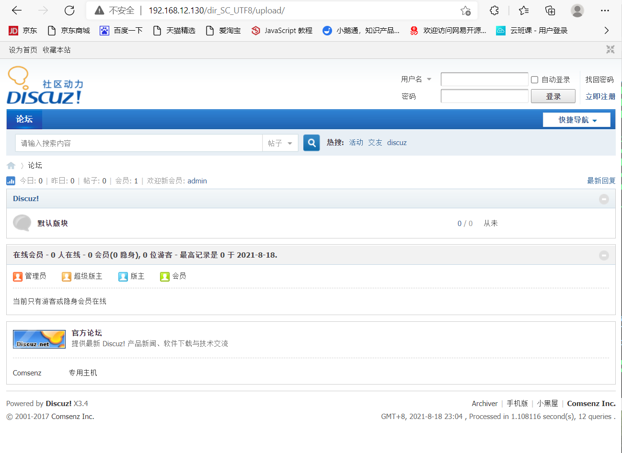The height and width of the screenshot is (453, 622).
Task: Open the browser profile avatar
Action: (577, 10)
